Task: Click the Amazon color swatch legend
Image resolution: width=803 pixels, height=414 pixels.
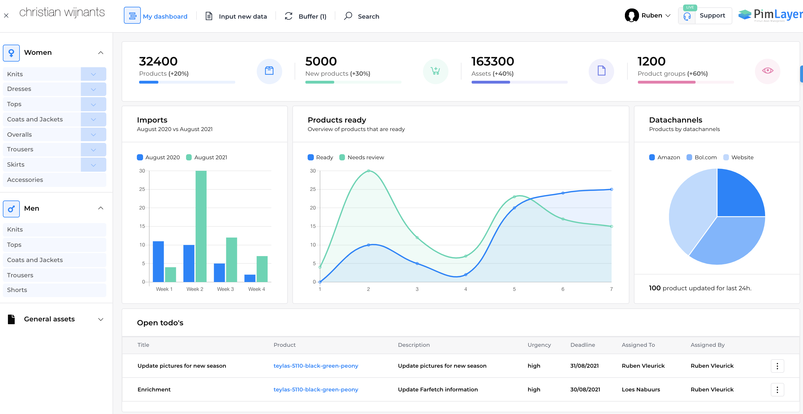Action: pyautogui.click(x=652, y=158)
